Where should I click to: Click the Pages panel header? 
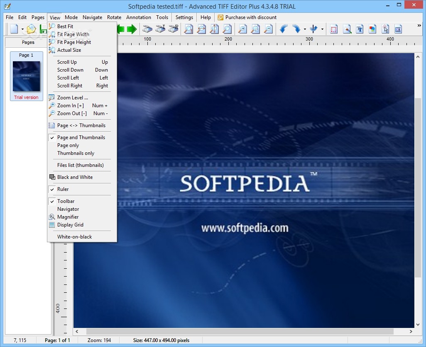coord(28,42)
